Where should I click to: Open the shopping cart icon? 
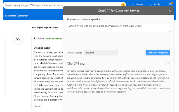(171, 4)
